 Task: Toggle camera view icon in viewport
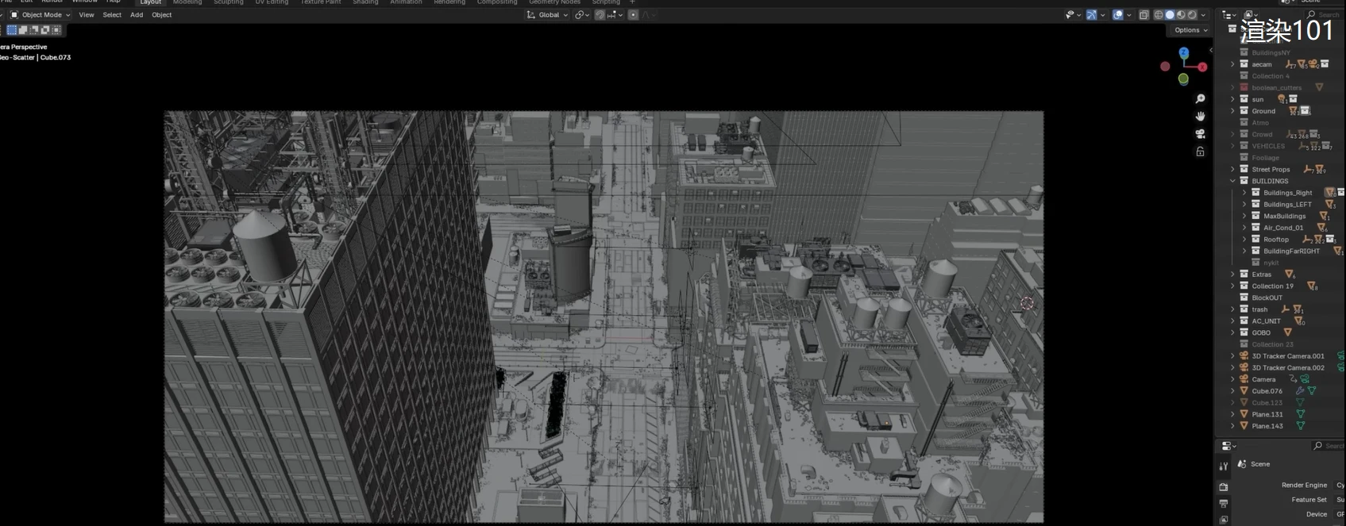tap(1200, 133)
